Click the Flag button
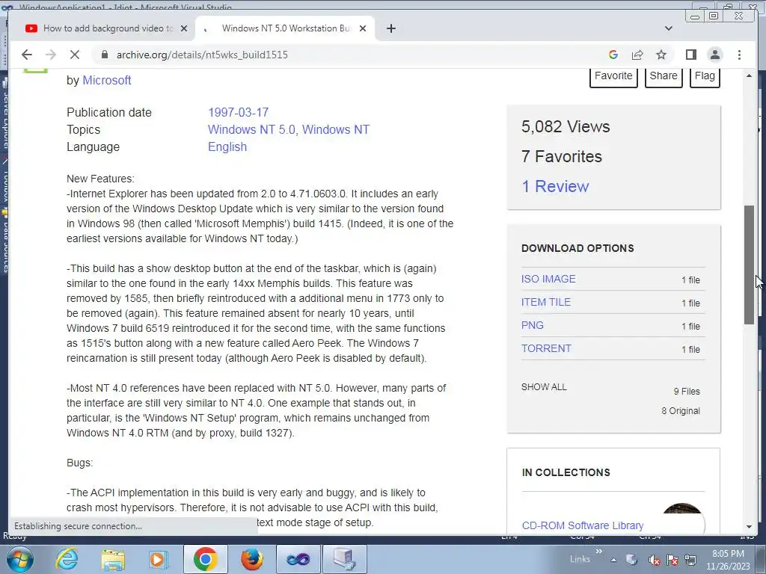766x574 pixels. click(705, 77)
